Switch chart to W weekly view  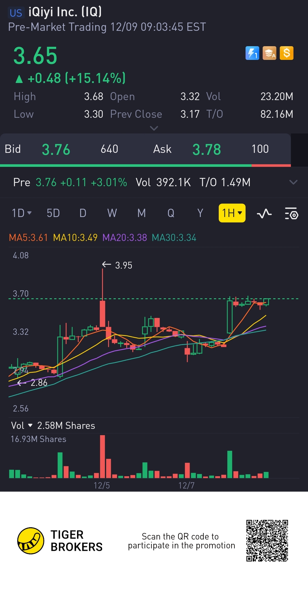click(112, 213)
